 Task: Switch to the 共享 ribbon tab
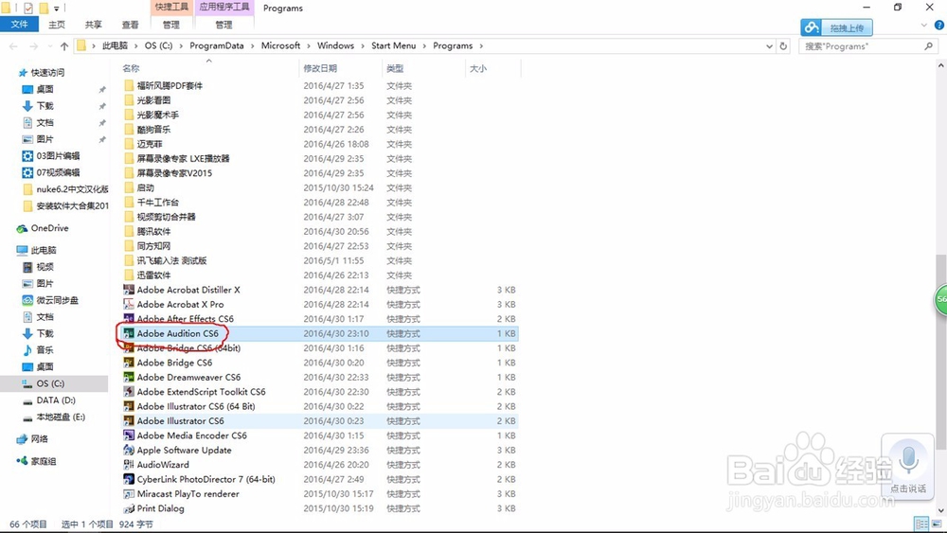pyautogui.click(x=93, y=25)
